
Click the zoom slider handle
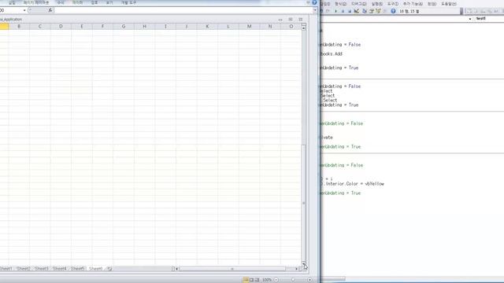[293, 280]
